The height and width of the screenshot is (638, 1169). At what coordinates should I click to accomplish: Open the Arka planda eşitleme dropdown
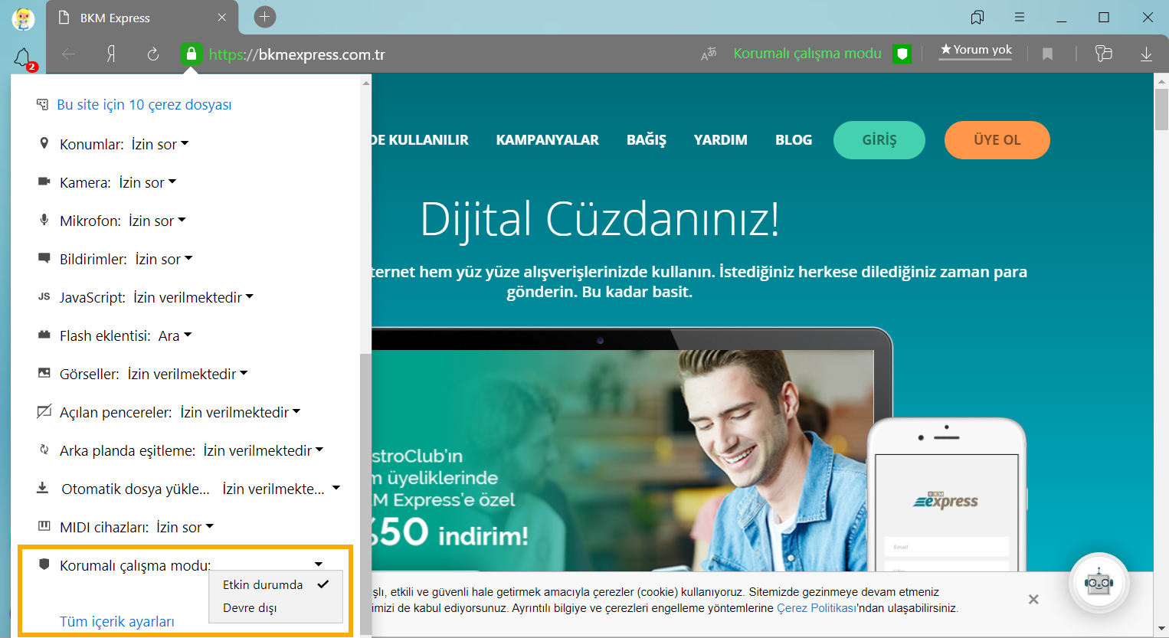264,450
